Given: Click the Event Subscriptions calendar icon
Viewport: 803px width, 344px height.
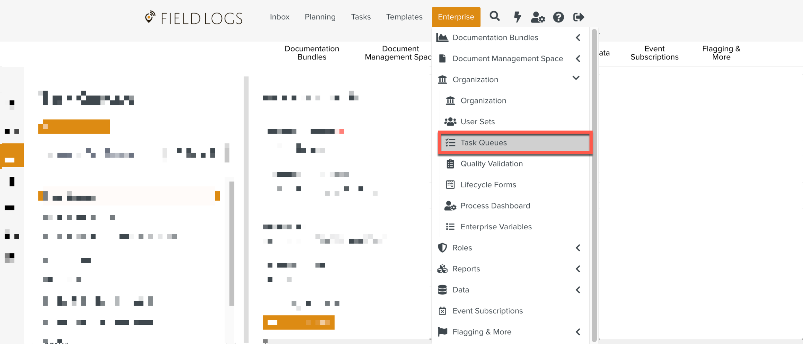Looking at the screenshot, I should coord(442,311).
